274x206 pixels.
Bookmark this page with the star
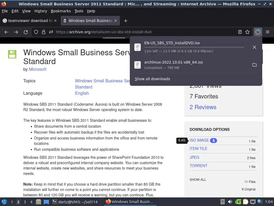click(248, 32)
